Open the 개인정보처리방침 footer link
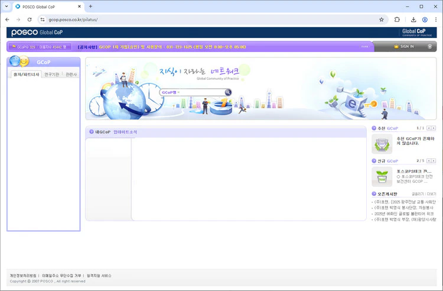This screenshot has height=291, width=443. click(x=23, y=276)
